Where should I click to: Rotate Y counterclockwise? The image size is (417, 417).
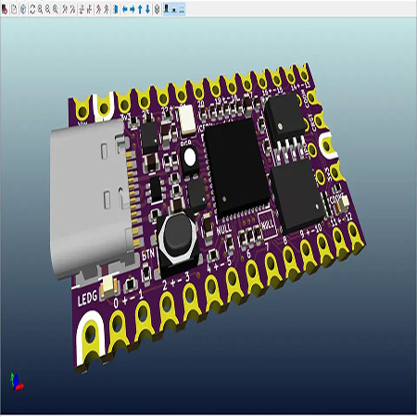point(89,9)
